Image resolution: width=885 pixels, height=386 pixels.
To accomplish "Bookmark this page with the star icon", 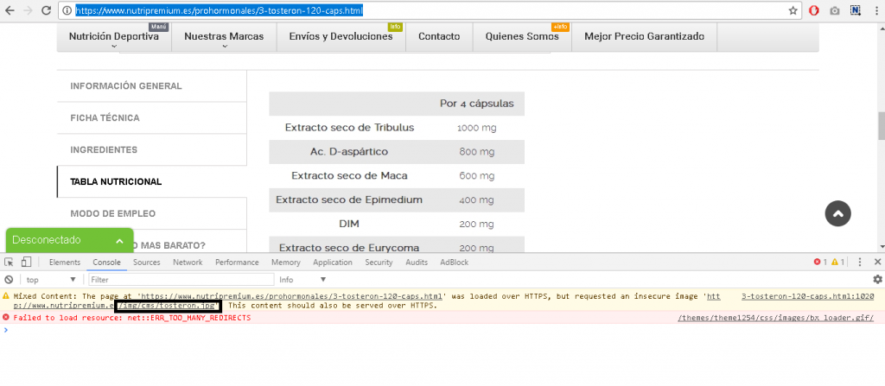I will click(793, 10).
